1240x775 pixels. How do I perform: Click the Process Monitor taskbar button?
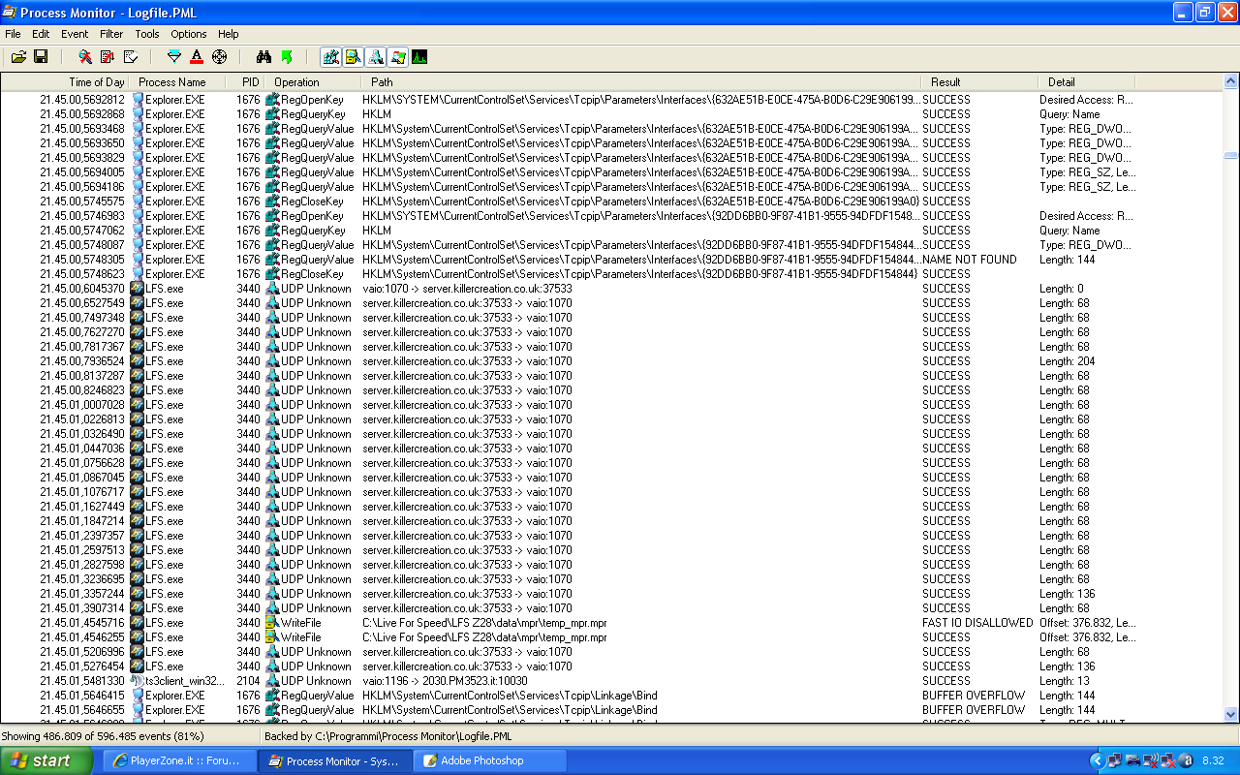click(334, 761)
